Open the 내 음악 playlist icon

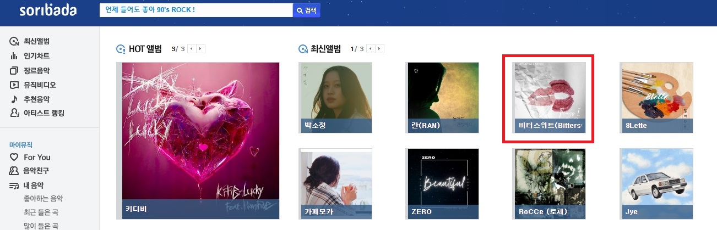coord(14,186)
